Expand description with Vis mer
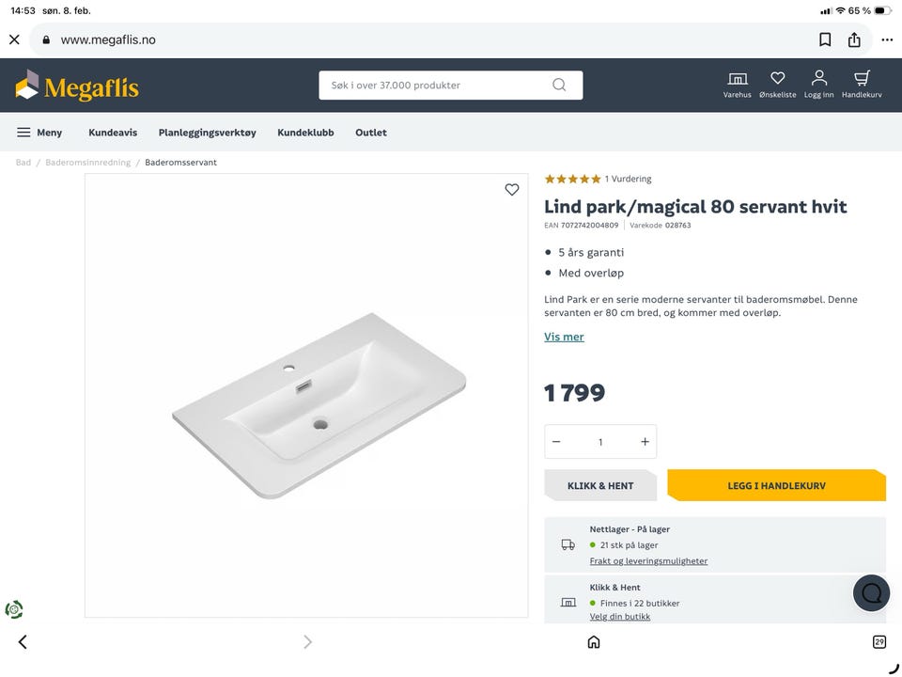Viewport: 902px width, 677px height. click(x=564, y=337)
